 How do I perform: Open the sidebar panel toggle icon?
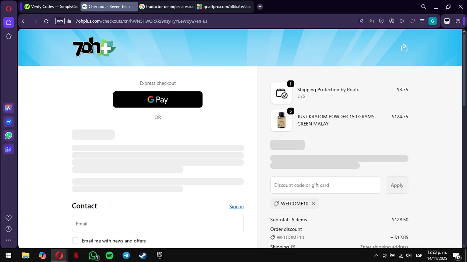447,21
